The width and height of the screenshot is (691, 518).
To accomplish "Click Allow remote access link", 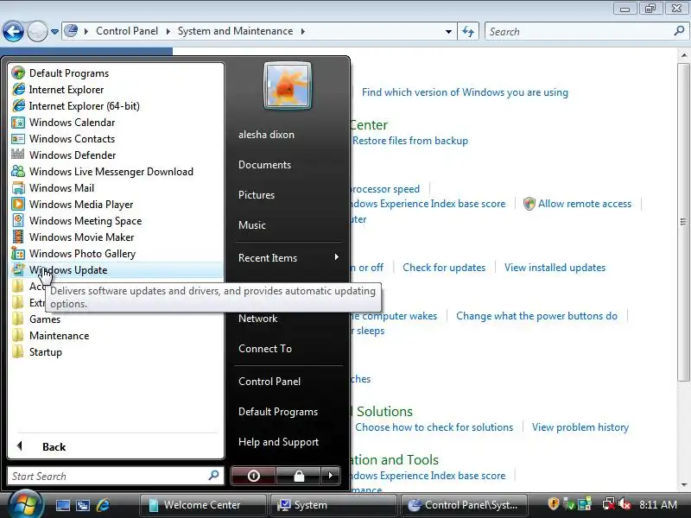I will point(585,204).
